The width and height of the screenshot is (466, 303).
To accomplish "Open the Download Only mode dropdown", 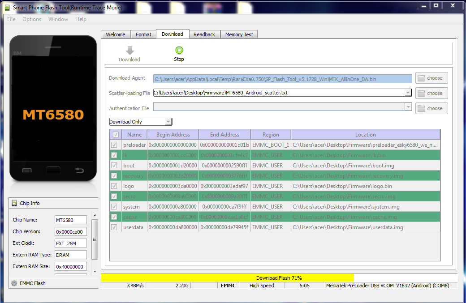I will point(141,122).
